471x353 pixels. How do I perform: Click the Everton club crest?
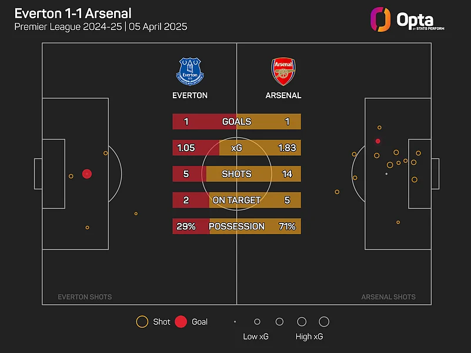point(189,71)
